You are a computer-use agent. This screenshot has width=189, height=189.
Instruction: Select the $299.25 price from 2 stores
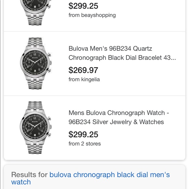click(83, 134)
